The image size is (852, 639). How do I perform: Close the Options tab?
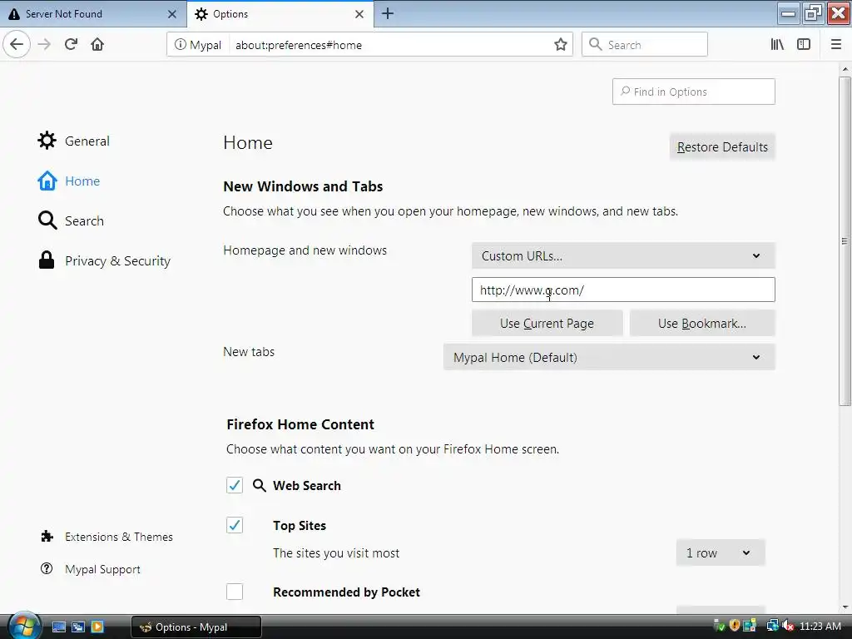tap(359, 14)
